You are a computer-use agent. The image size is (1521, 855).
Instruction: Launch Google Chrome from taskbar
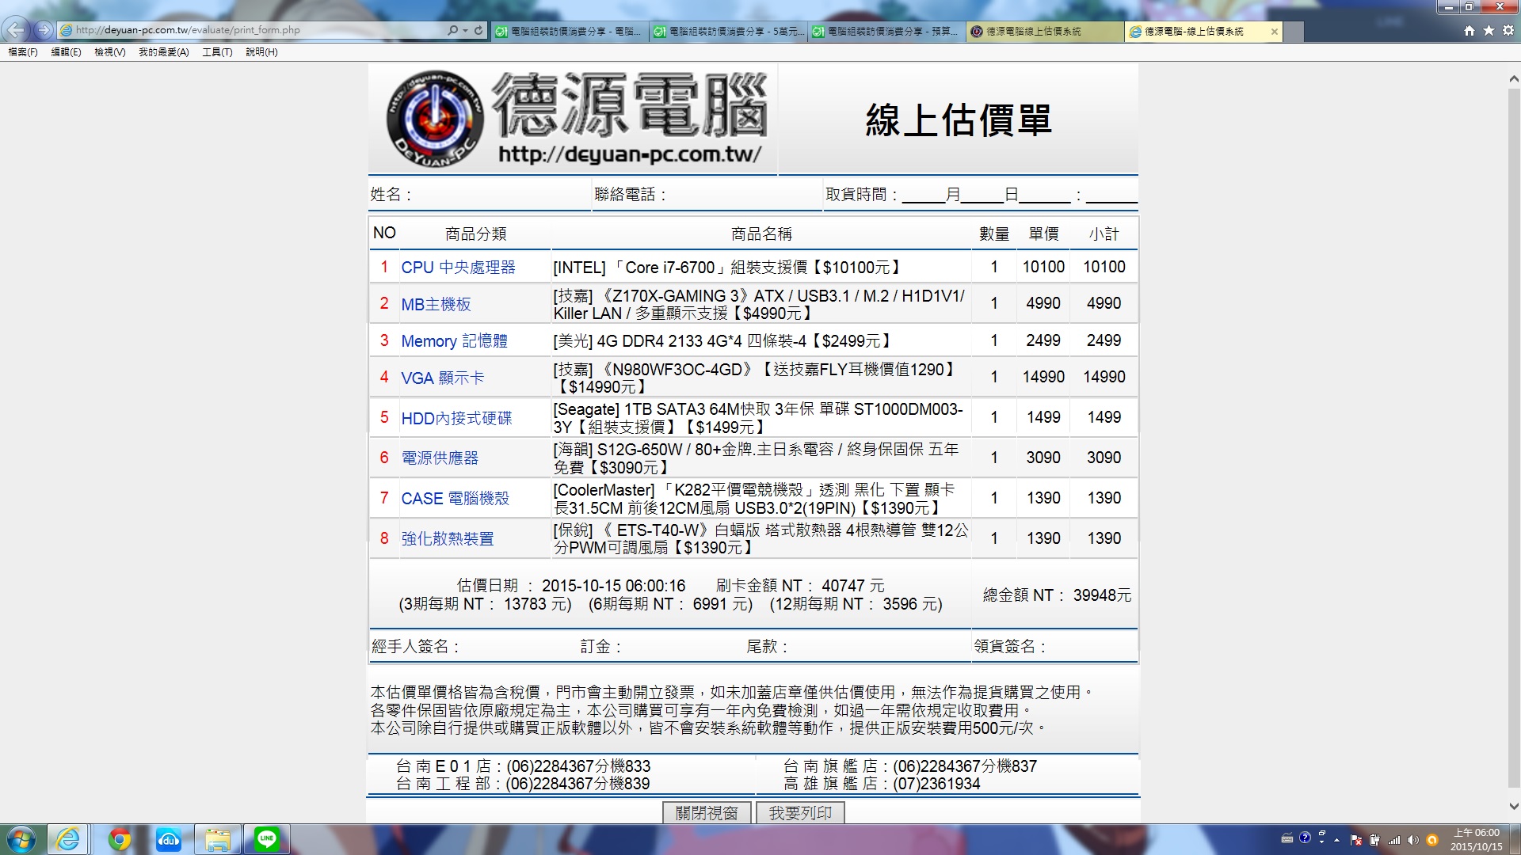(x=120, y=839)
